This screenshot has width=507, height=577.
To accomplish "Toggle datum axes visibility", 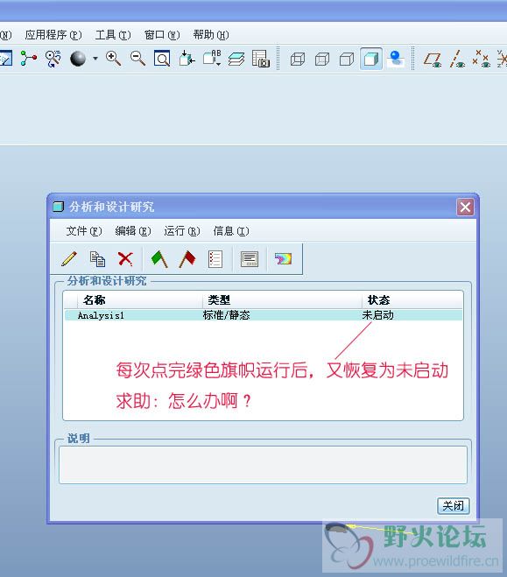I will (456, 60).
